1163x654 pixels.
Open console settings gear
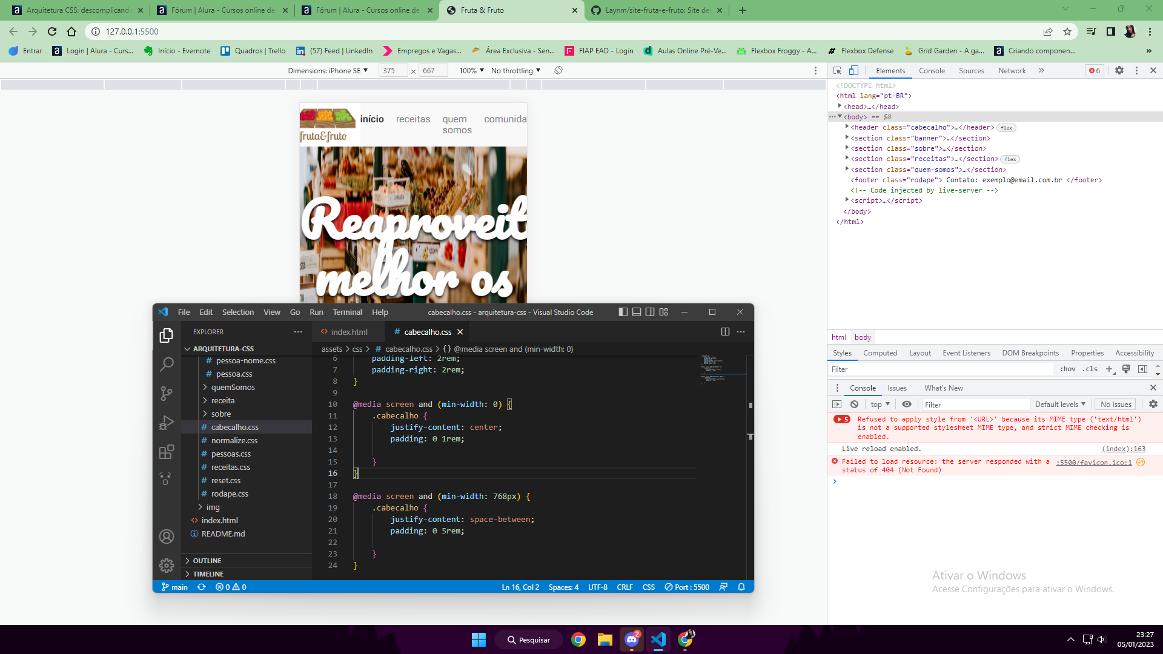pos(1153,405)
